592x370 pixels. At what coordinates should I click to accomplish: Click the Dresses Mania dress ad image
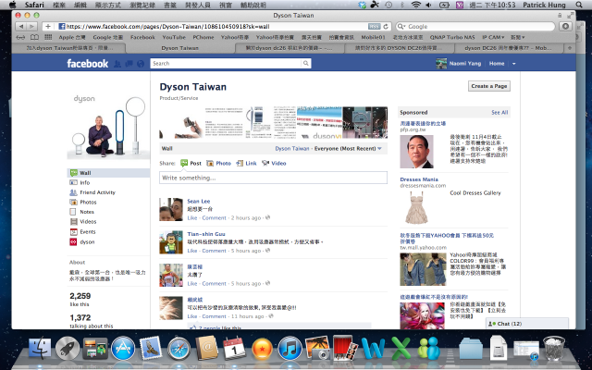pyautogui.click(x=416, y=207)
